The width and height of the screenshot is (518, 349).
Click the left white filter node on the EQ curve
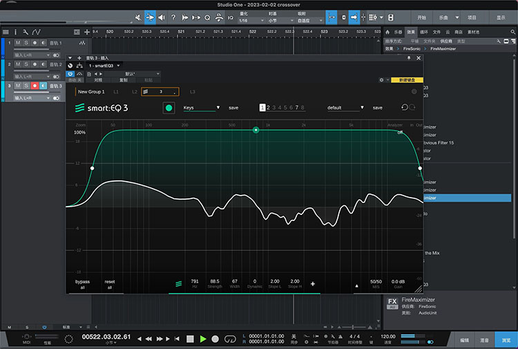(92, 168)
